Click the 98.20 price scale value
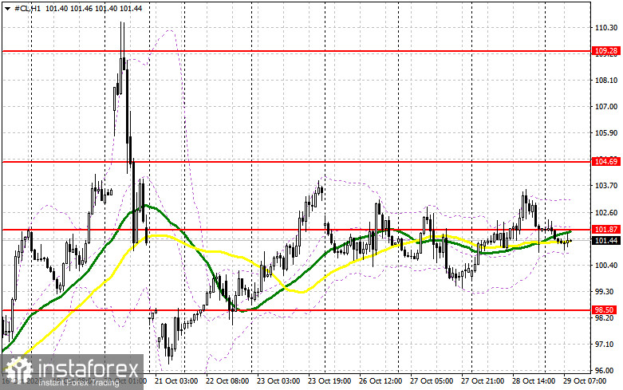Screen dimensions: 623x390 [x=606, y=317]
